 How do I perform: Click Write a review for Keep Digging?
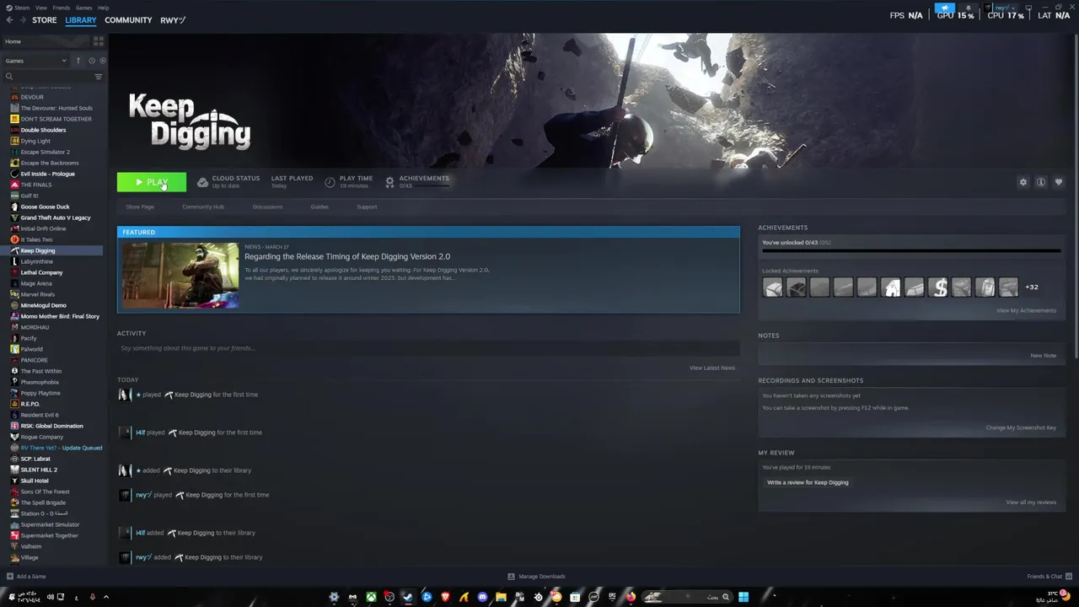pos(808,482)
